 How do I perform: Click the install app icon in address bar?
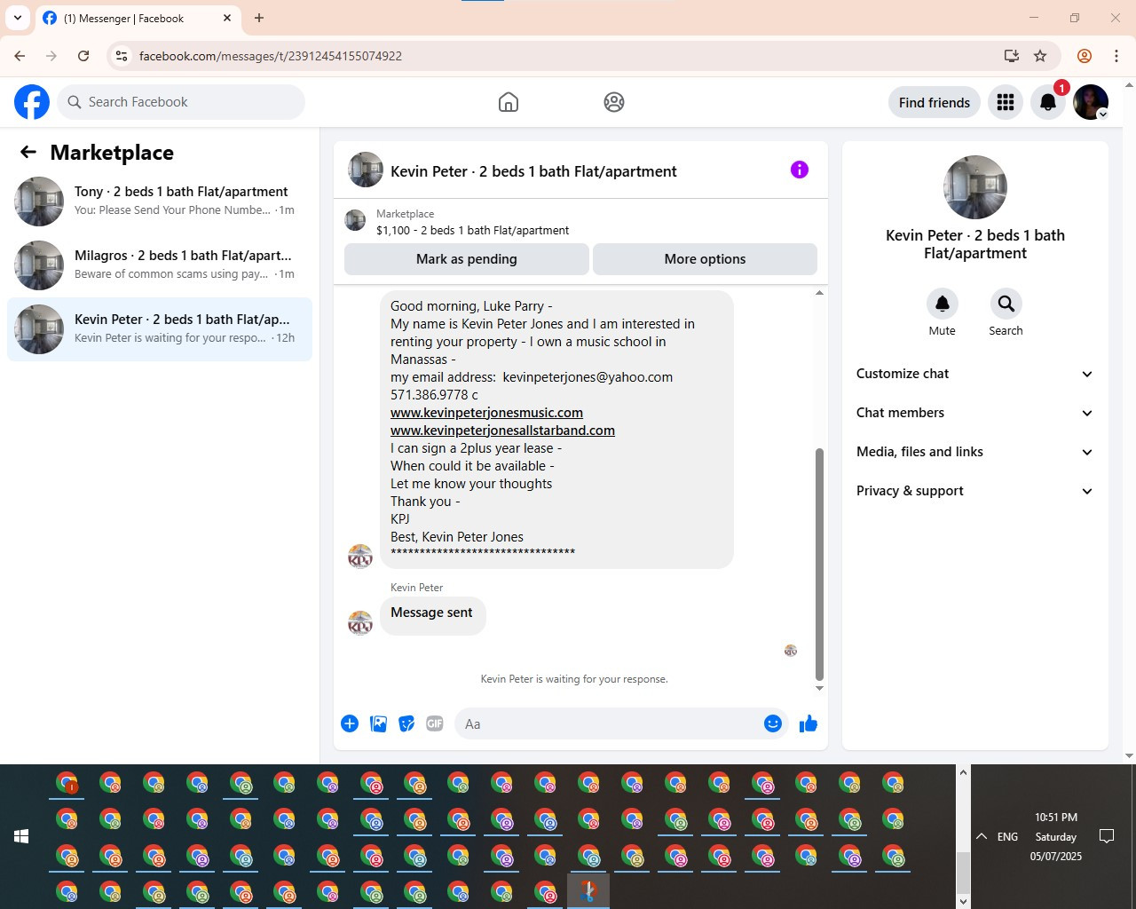click(x=1011, y=56)
